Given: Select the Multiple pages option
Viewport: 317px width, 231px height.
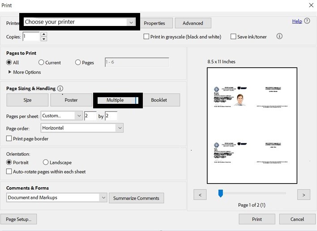Looking at the screenshot, I should pyautogui.click(x=118, y=100).
